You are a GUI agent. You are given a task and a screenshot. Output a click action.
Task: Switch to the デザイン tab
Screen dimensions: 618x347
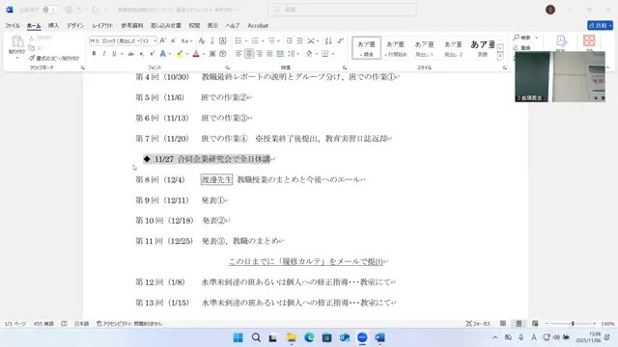point(75,26)
